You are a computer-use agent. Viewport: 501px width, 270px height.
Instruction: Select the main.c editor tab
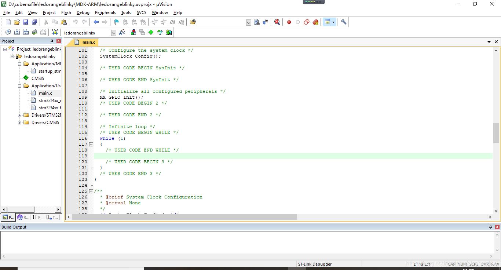click(85, 42)
